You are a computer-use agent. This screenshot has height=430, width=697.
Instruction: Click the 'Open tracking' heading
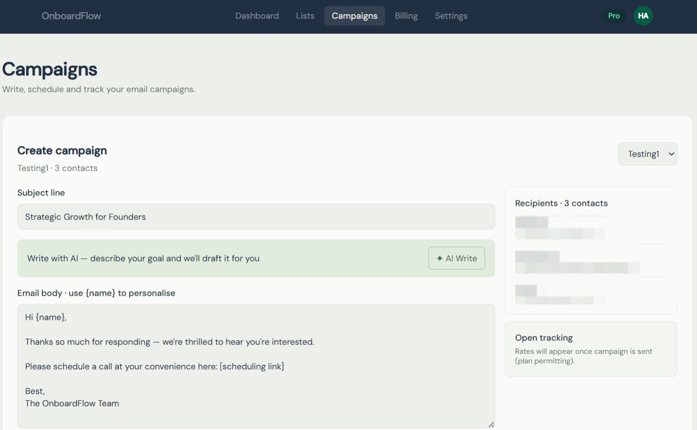544,338
